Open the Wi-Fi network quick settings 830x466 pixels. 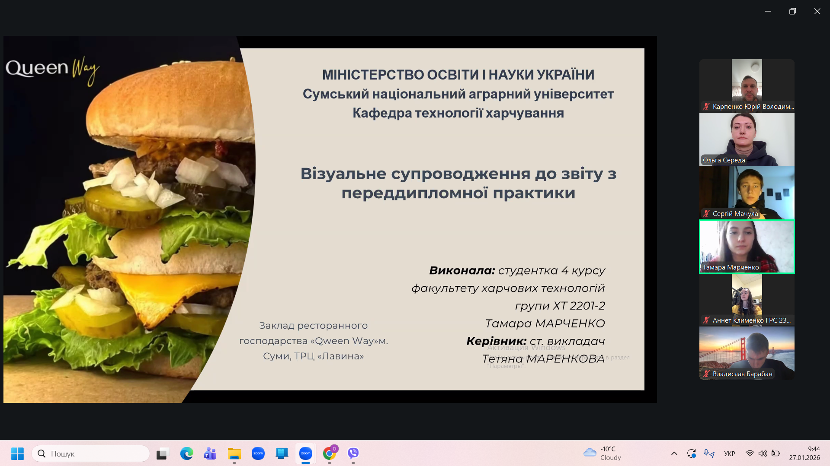click(x=750, y=453)
